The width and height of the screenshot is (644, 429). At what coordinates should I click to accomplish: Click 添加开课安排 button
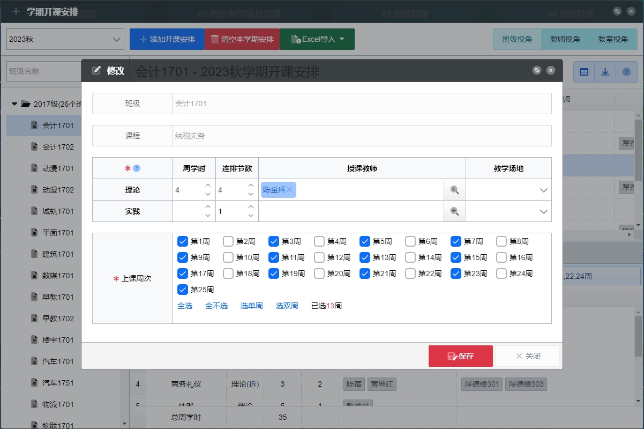[167, 39]
